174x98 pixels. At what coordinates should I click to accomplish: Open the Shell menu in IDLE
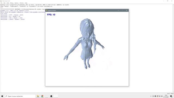[8, 3]
